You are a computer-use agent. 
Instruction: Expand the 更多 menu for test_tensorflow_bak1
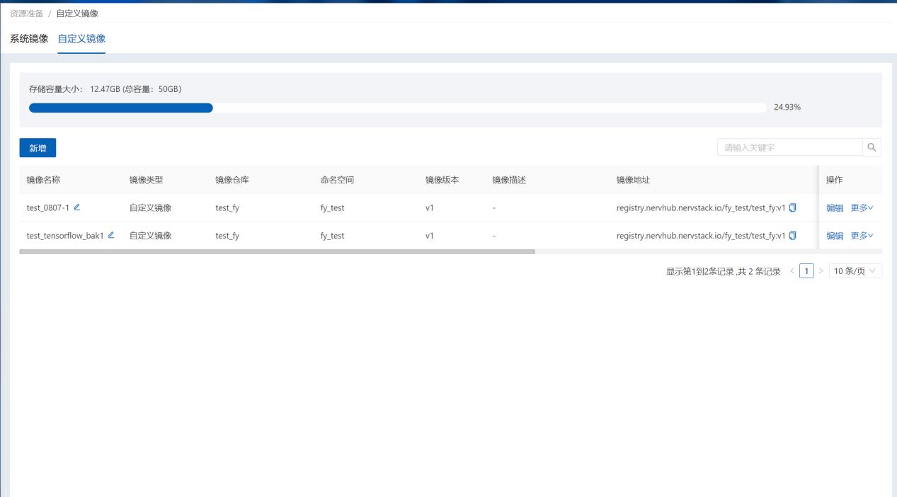click(x=862, y=236)
